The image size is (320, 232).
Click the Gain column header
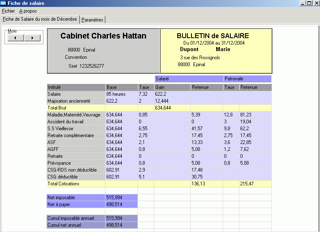(x=172, y=87)
